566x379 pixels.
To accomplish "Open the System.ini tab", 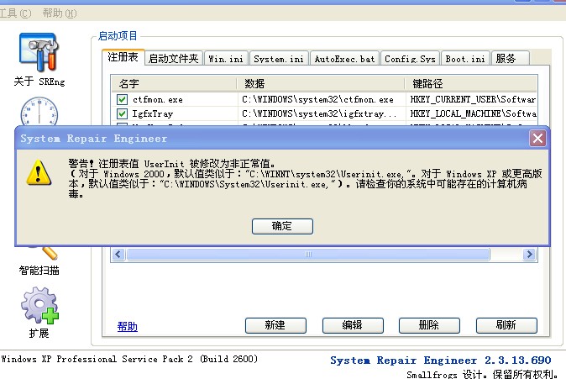I will point(279,59).
